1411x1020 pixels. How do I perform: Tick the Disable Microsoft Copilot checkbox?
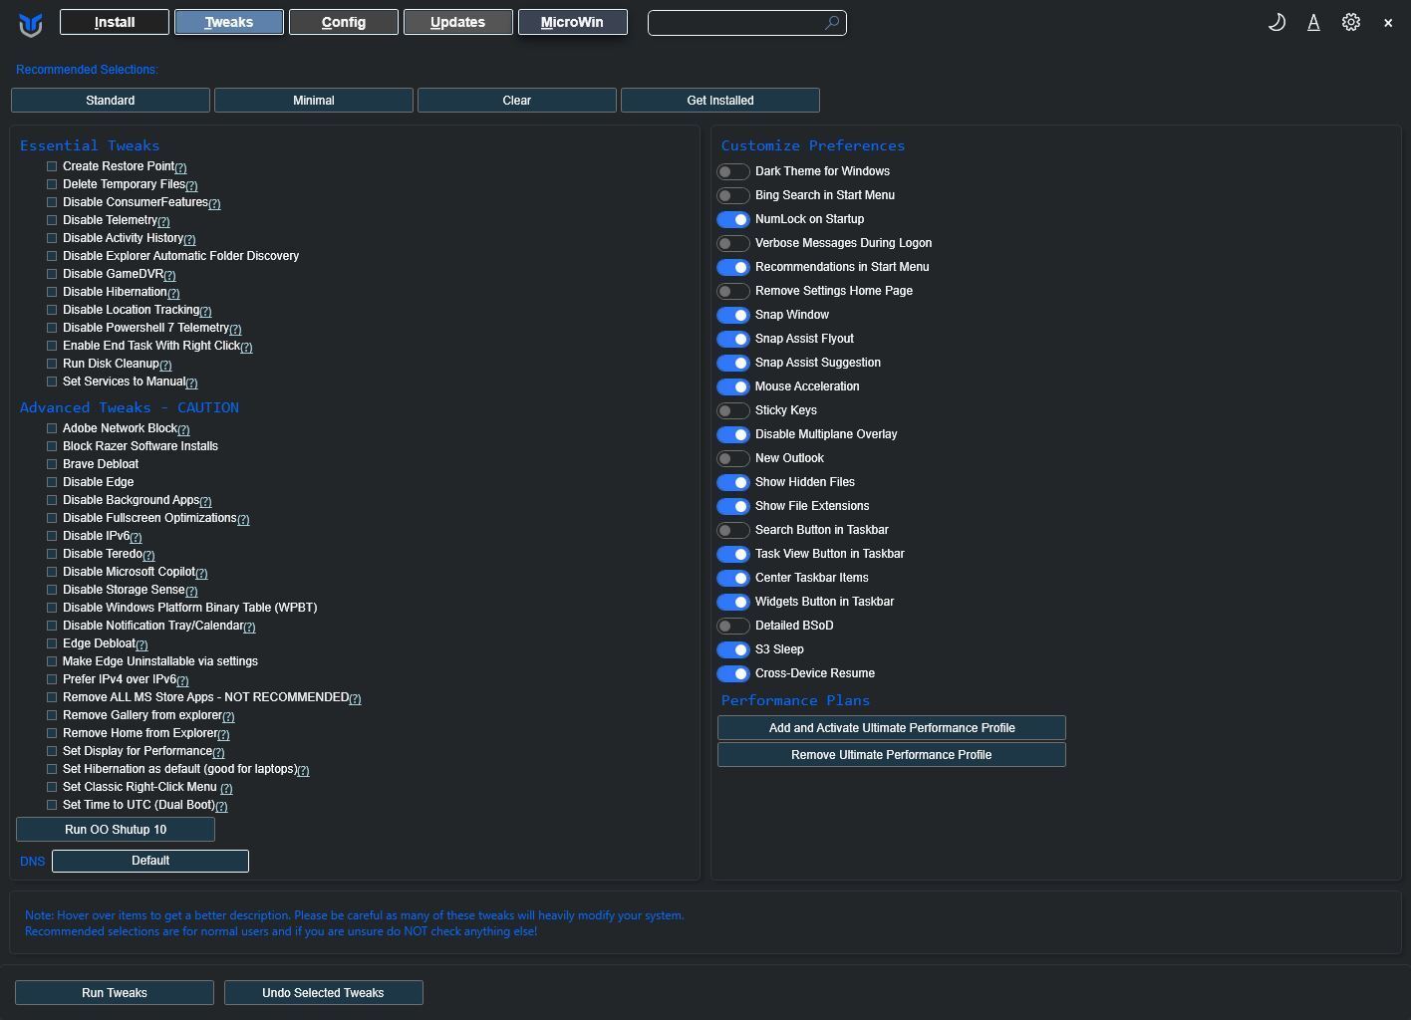click(52, 572)
